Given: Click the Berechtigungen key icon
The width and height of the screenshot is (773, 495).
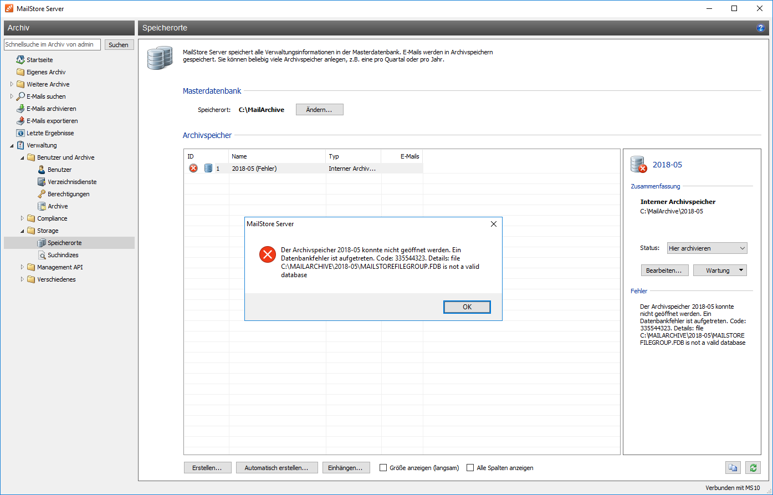Looking at the screenshot, I should click(x=42, y=194).
